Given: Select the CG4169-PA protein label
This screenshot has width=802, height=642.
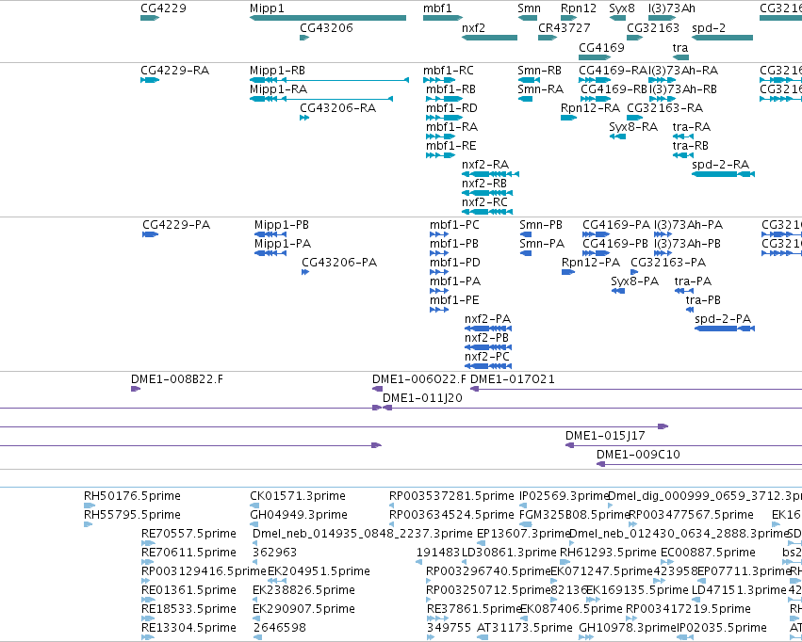Looking at the screenshot, I should click(x=616, y=225).
